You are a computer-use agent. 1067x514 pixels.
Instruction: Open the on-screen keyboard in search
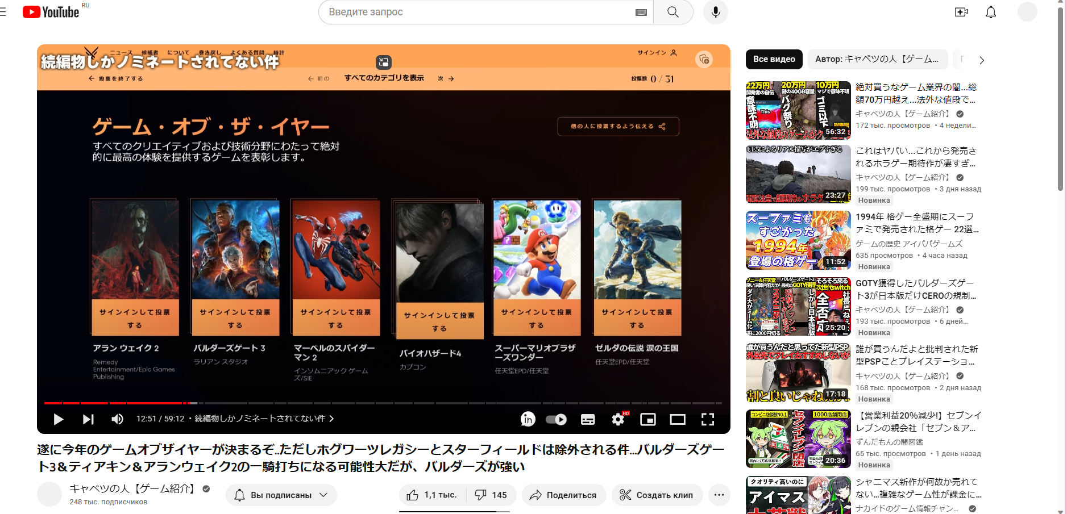point(641,12)
